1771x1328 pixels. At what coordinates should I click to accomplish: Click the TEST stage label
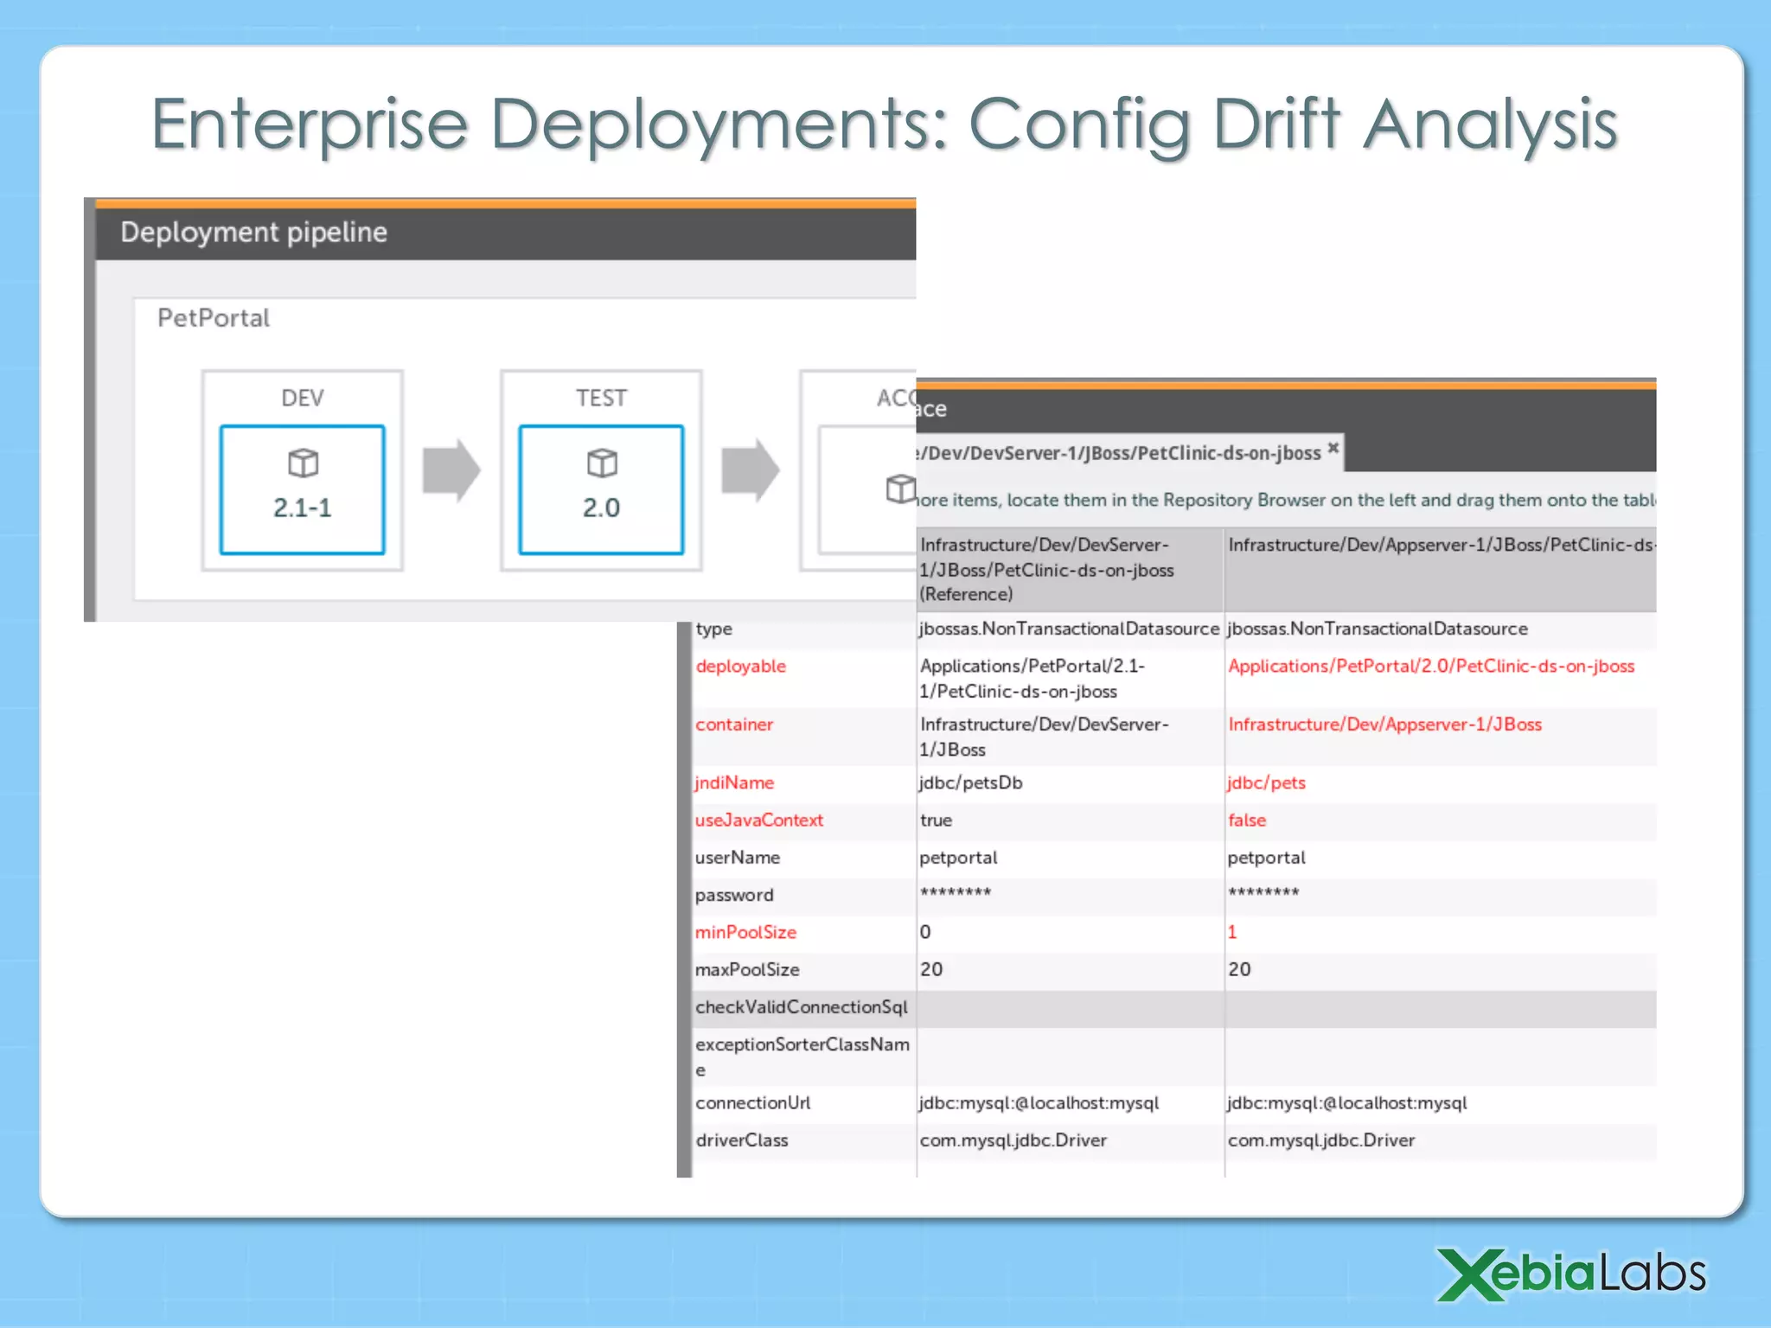601,398
